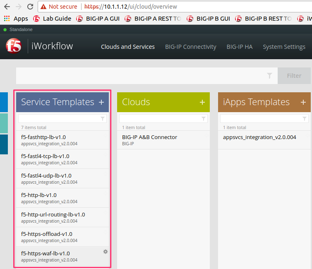This screenshot has height=269, width=312.
Task: Click the teal panel strip at left edge
Action: [4, 123]
